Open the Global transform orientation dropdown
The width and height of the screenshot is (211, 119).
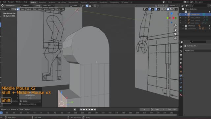[75, 6]
